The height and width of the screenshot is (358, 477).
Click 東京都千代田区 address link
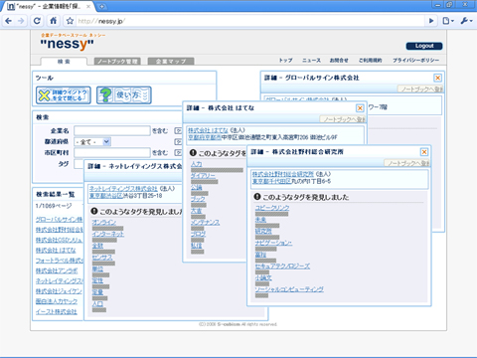click(x=271, y=181)
